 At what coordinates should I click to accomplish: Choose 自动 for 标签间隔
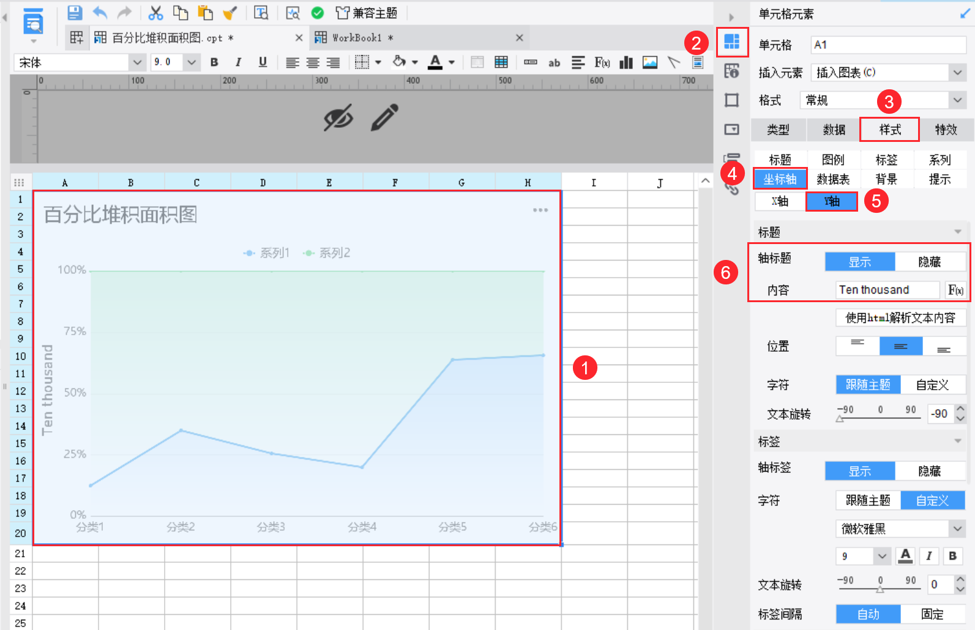tap(869, 614)
